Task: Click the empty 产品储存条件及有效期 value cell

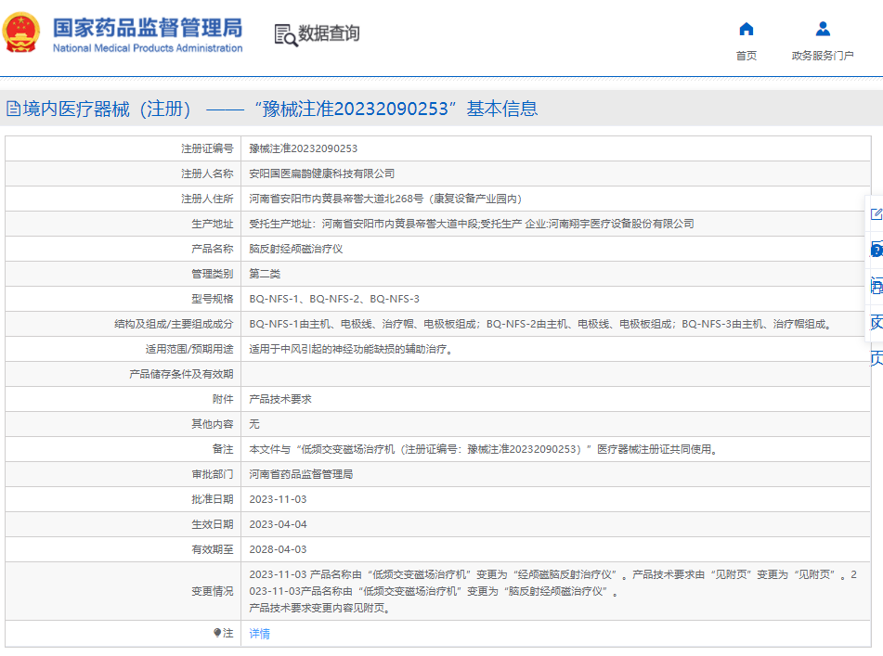Action: pos(555,374)
